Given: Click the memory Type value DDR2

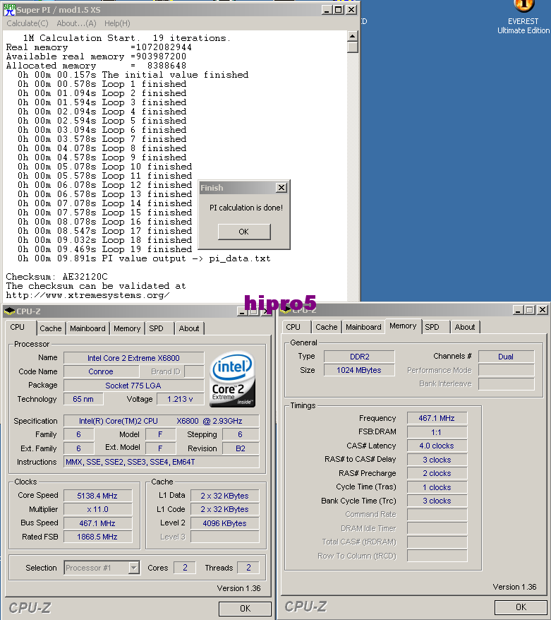Looking at the screenshot, I should (359, 357).
